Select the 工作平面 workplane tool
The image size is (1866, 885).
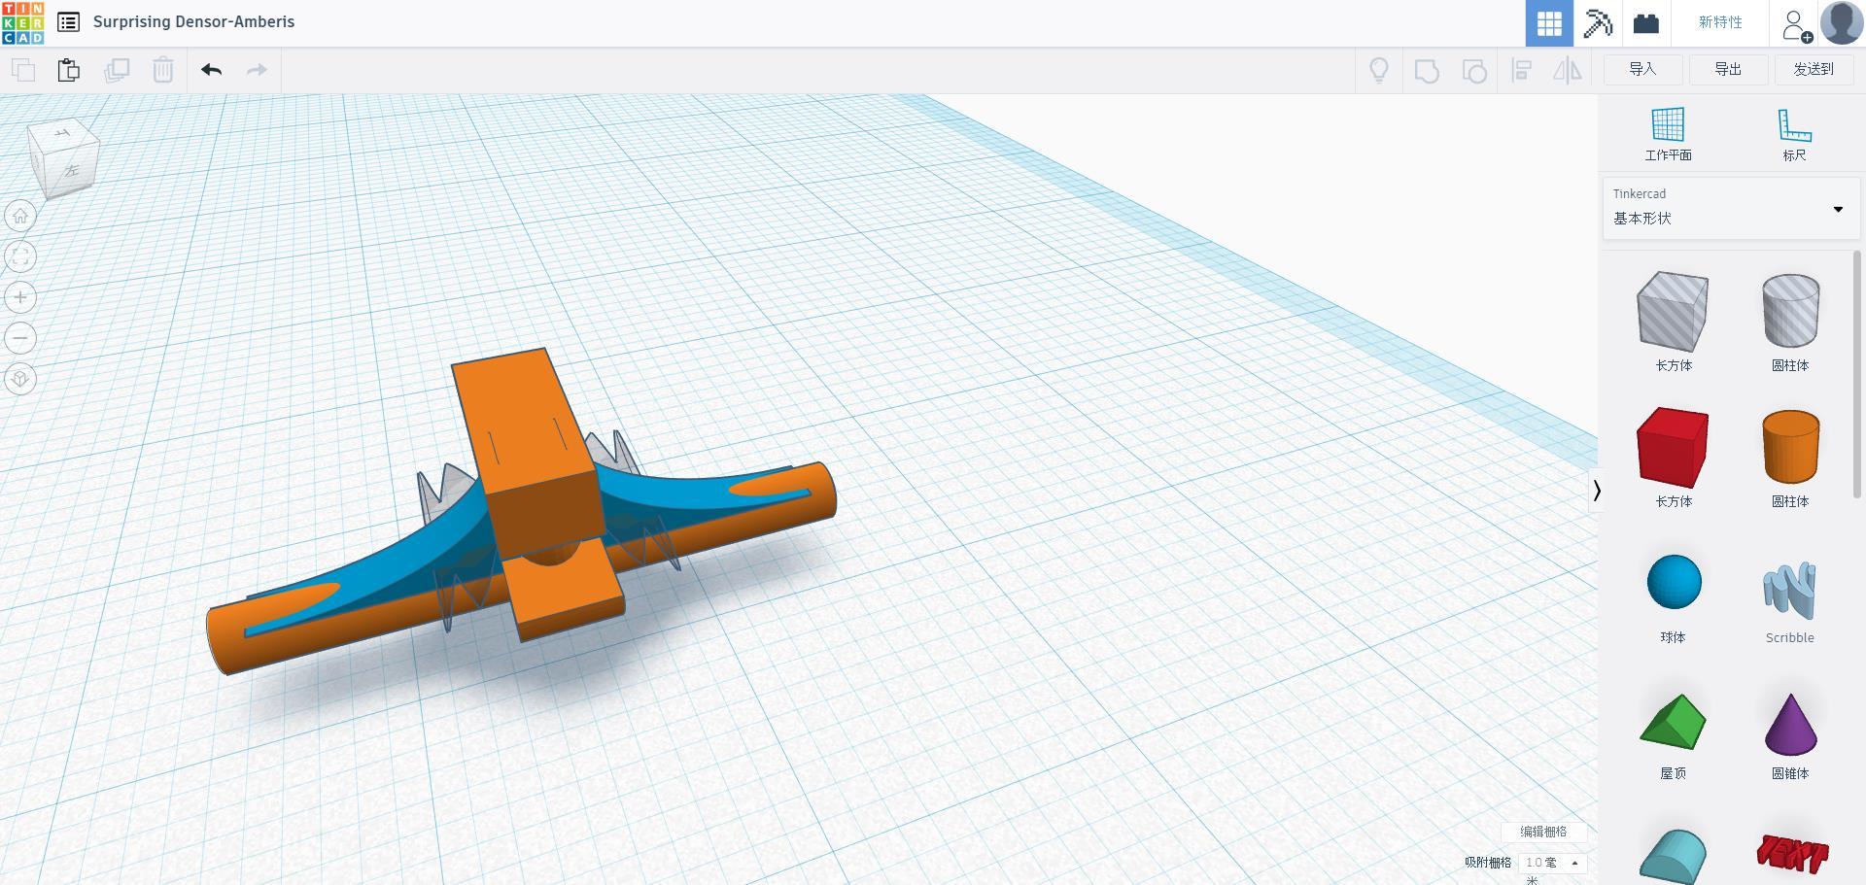point(1668,134)
